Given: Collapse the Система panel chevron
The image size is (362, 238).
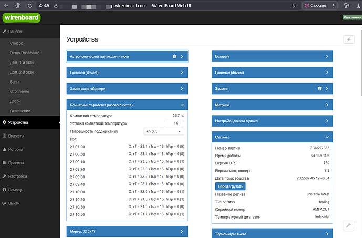Looking at the screenshot, I should click(327, 137).
